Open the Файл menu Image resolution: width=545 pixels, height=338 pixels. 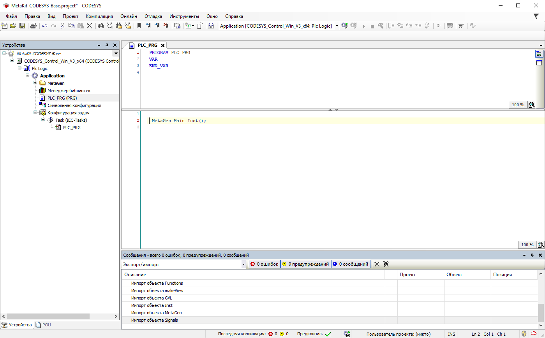(12, 16)
